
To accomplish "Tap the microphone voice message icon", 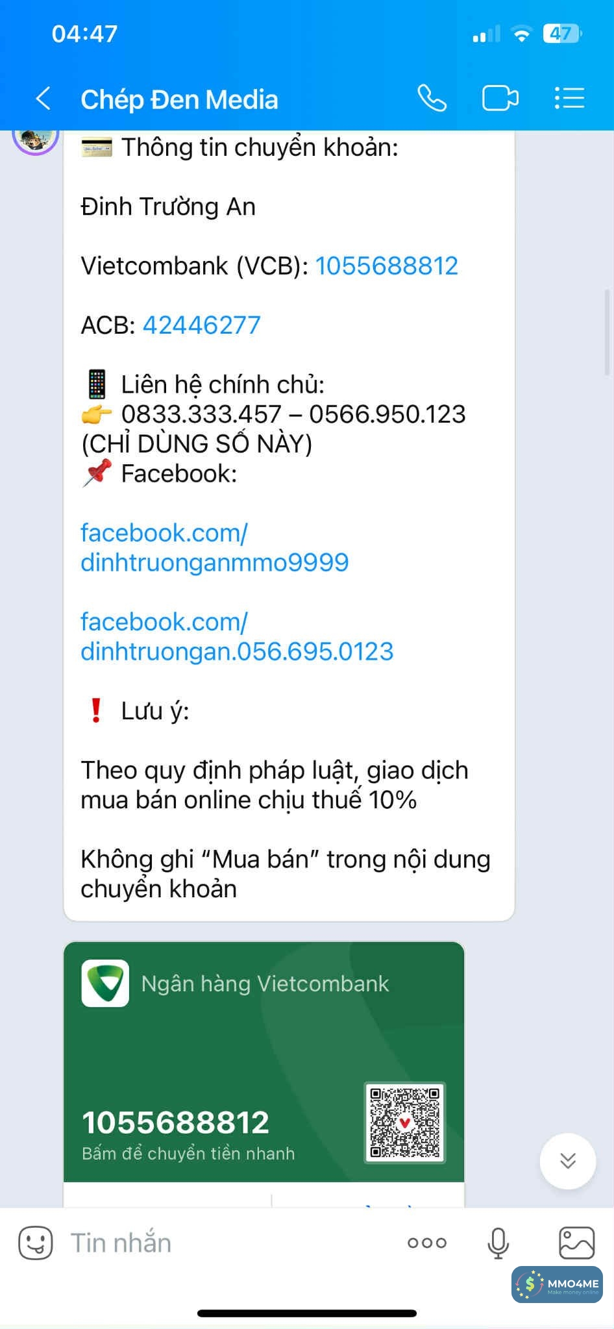I will click(x=498, y=1243).
